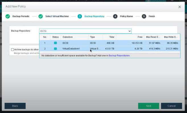Click the ISCSI datastore status icon
This screenshot has width=187, height=113.
tap(55, 43)
